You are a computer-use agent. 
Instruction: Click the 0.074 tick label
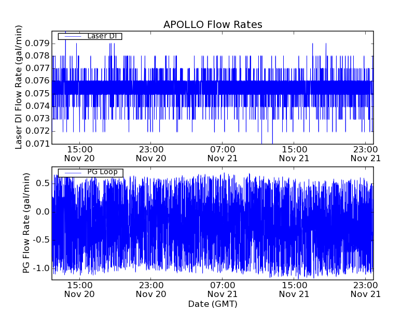pos(37,106)
